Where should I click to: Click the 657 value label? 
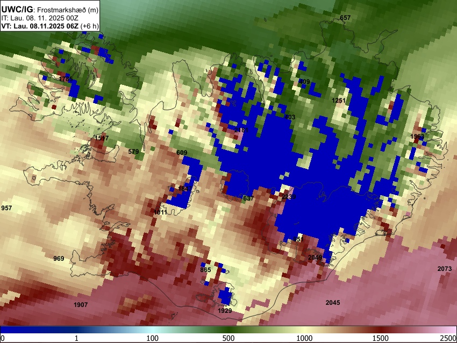pos(345,18)
